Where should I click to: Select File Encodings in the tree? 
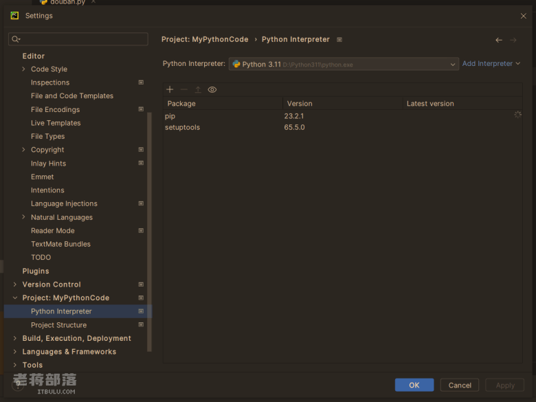[56, 109]
